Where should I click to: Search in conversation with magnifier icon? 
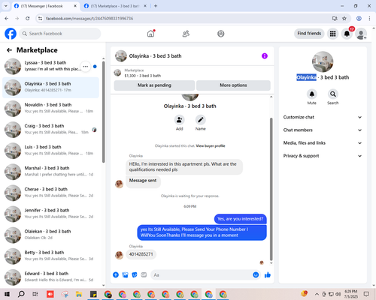(333, 94)
